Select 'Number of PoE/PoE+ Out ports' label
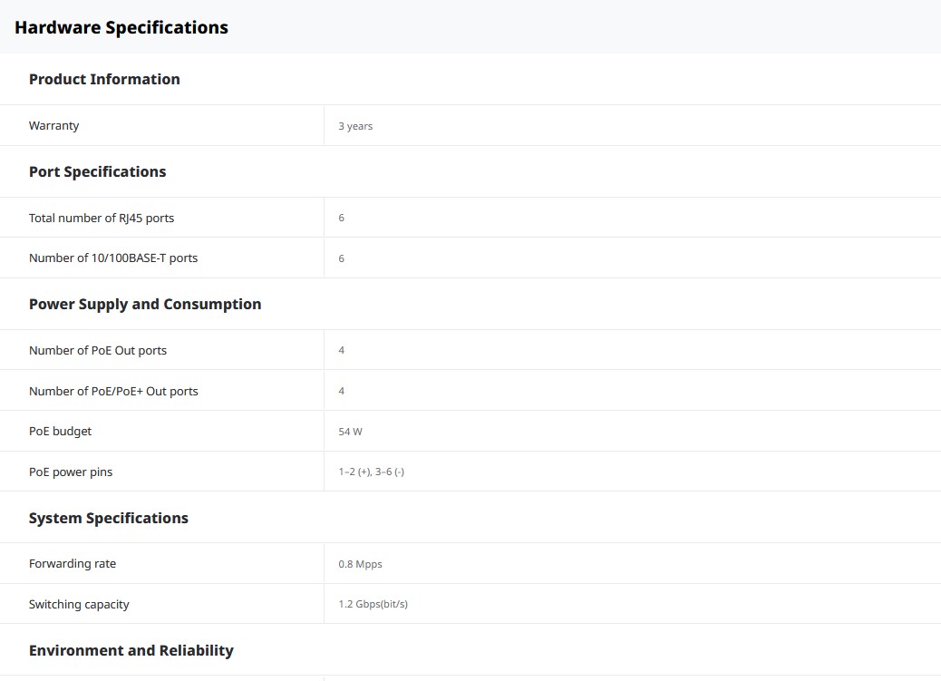The width and height of the screenshot is (941, 681). click(113, 391)
